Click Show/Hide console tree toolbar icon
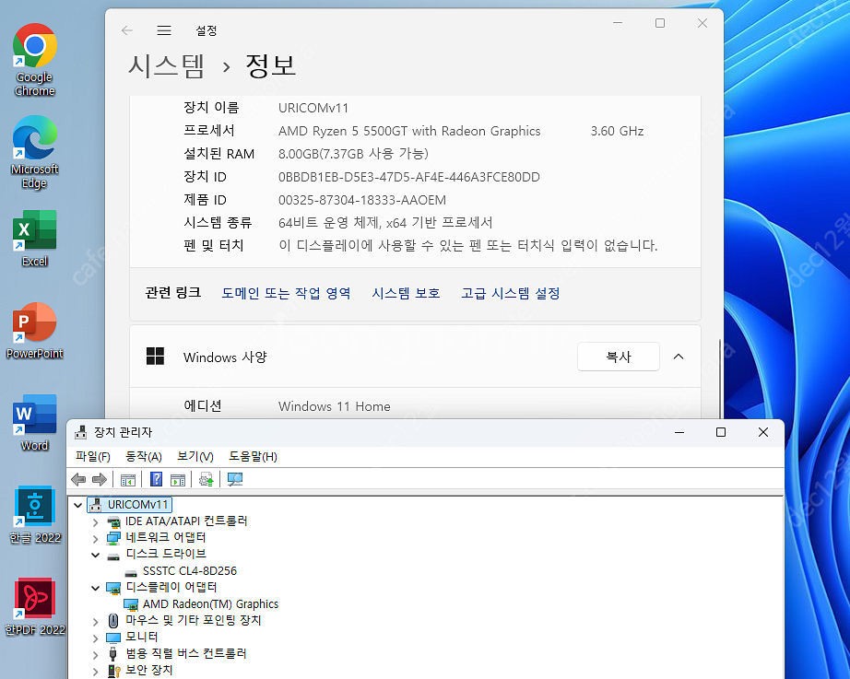Screen dimensions: 850x679 point(128,479)
